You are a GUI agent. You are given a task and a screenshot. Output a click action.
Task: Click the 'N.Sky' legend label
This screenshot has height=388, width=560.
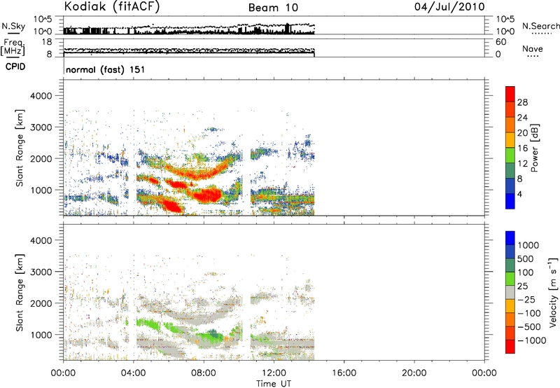pyautogui.click(x=13, y=26)
